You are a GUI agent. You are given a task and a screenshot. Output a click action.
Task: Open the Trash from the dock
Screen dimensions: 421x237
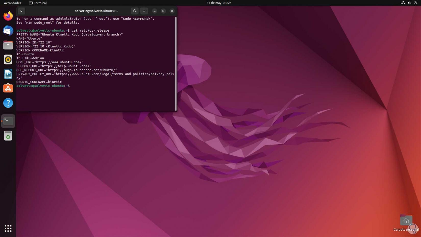pos(8,136)
